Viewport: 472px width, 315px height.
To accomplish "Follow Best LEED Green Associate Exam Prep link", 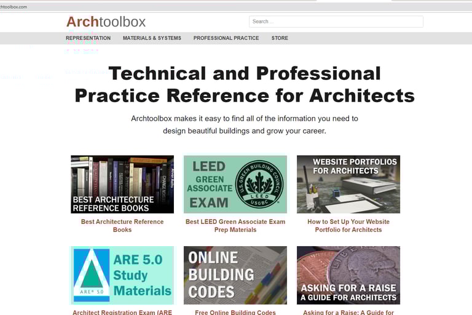I will click(x=235, y=225).
